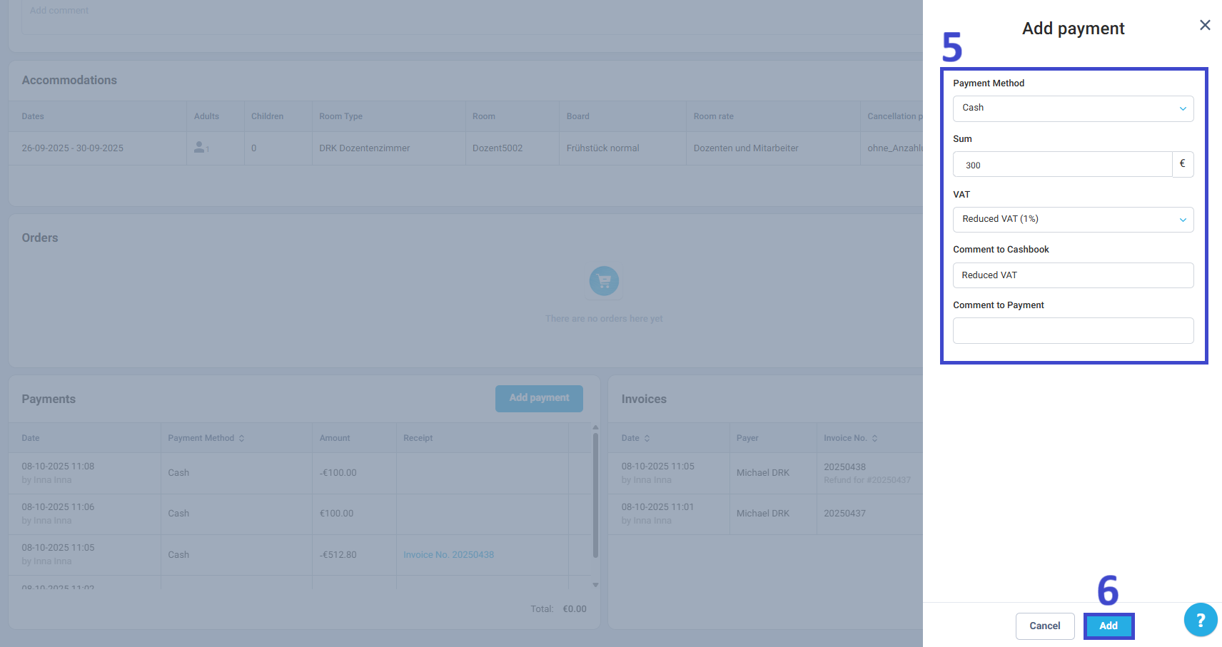Click the scrollbar down arrow in Payments table
The height and width of the screenshot is (647, 1222).
point(595,584)
